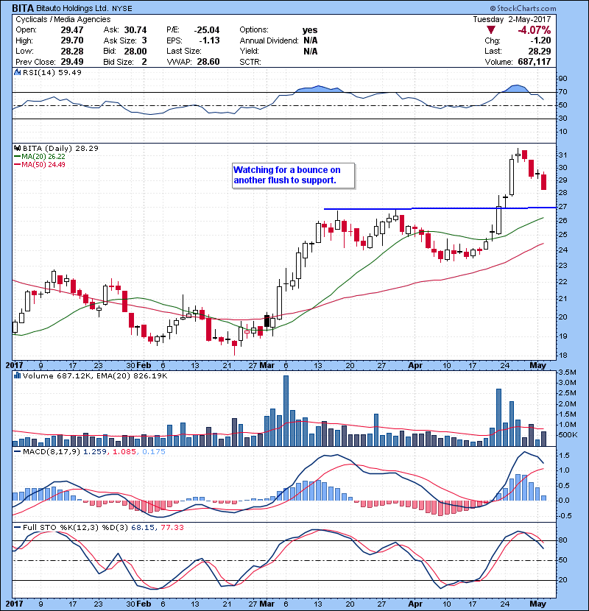Click the Yield label
Image resolution: width=589 pixels, height=611 pixels.
(x=249, y=51)
